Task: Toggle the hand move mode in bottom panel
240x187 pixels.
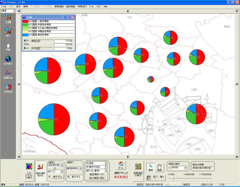Action: coord(159,167)
